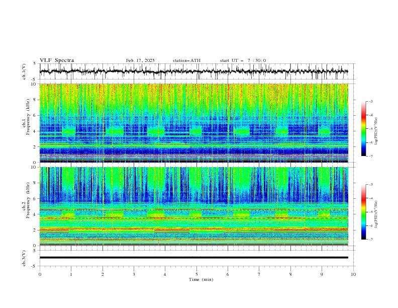Click the "10" kHz tick of ch.1 spectrogram

click(x=35, y=84)
